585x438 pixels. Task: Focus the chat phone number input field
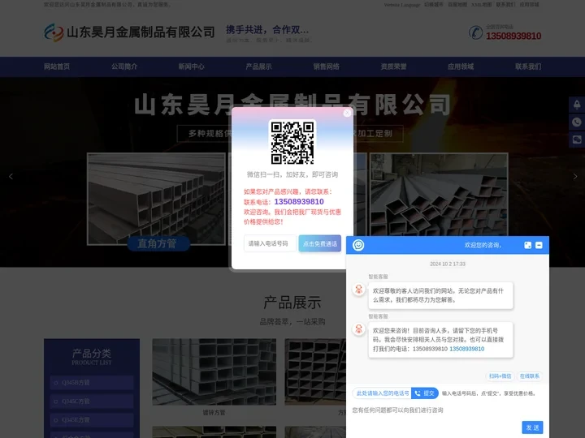click(x=382, y=393)
